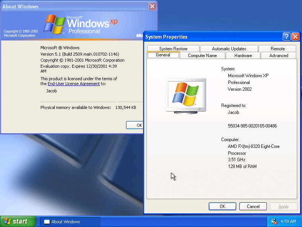The height and width of the screenshot is (227, 302).
Task: Select About Windows taskbar button
Action: tap(70, 222)
